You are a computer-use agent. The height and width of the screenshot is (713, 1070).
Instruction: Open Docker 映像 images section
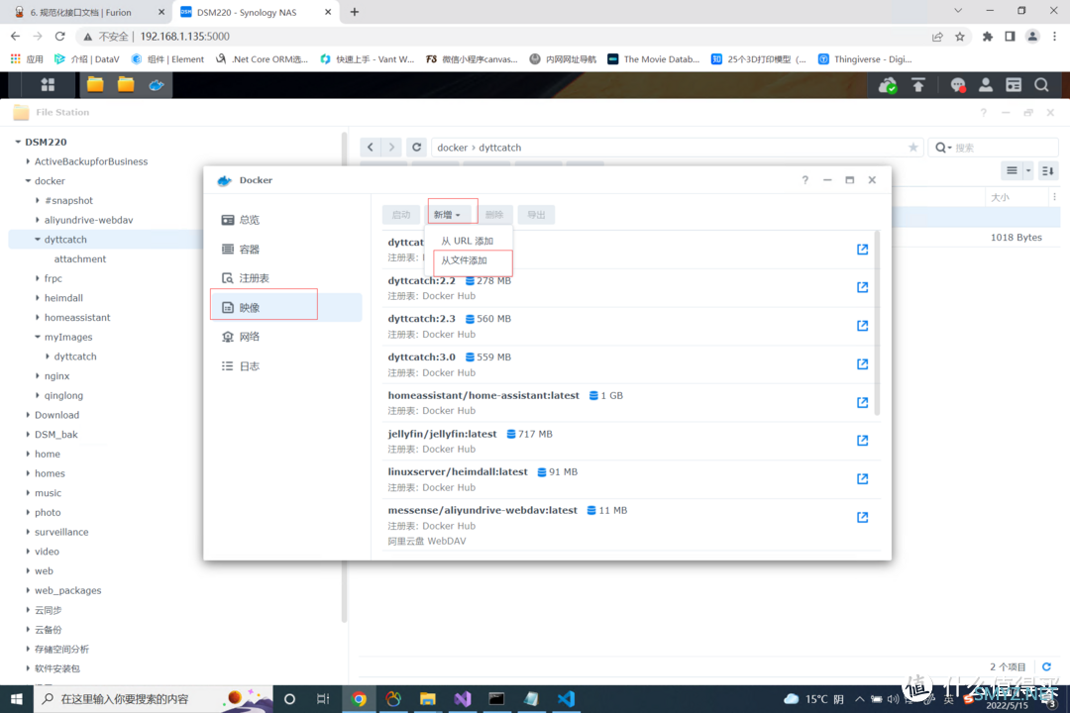point(286,308)
